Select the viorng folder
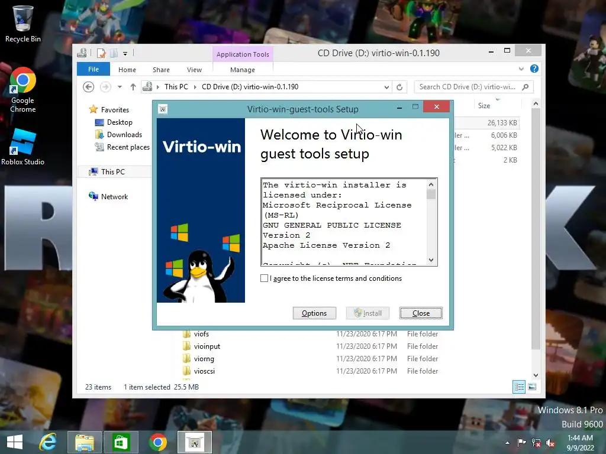 click(204, 359)
